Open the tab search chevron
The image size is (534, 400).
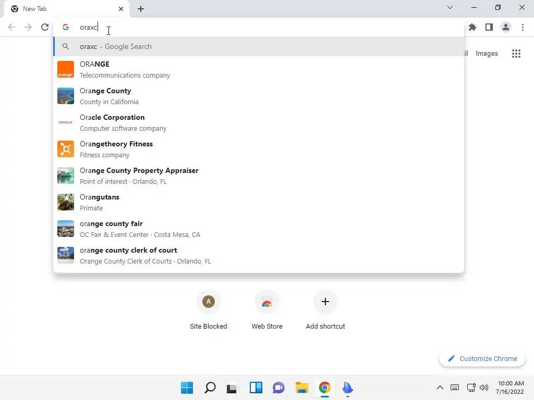pos(450,7)
